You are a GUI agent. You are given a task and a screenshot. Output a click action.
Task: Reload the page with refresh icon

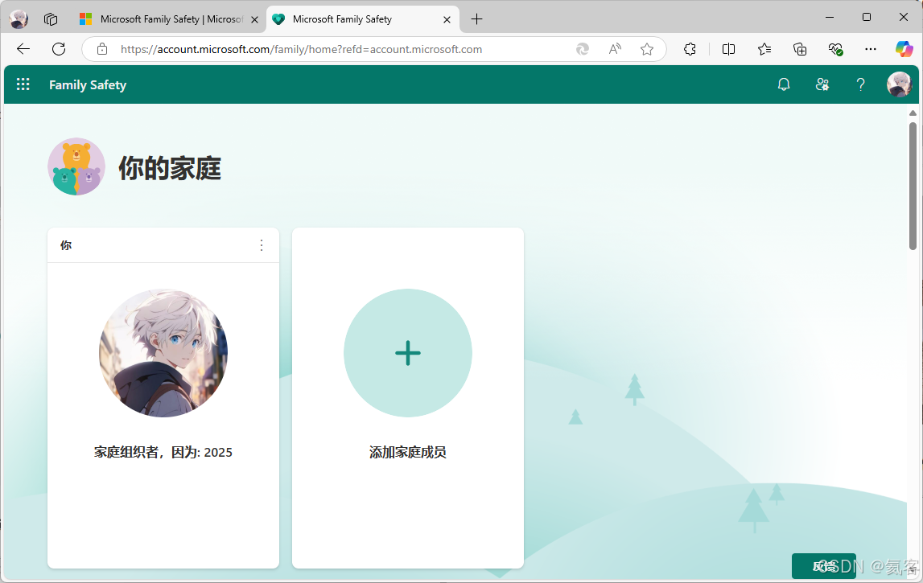(x=59, y=49)
